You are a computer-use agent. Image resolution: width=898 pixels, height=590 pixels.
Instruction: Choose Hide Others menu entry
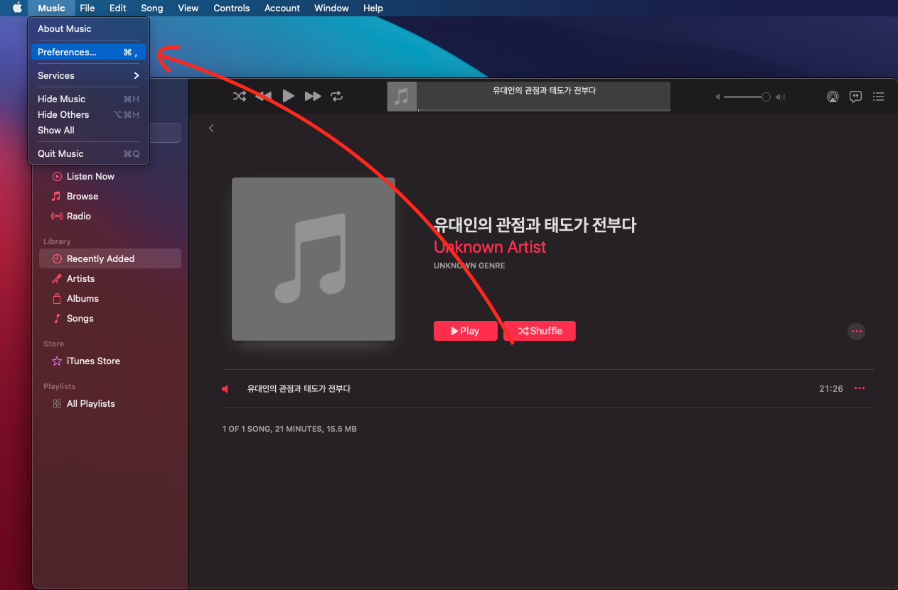pyautogui.click(x=88, y=114)
